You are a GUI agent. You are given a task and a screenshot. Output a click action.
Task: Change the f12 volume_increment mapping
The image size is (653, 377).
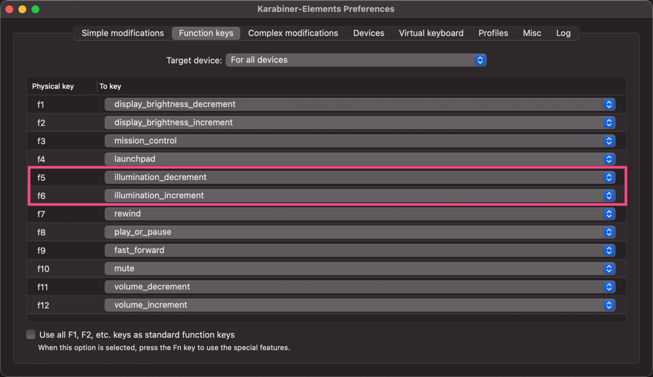(360, 305)
